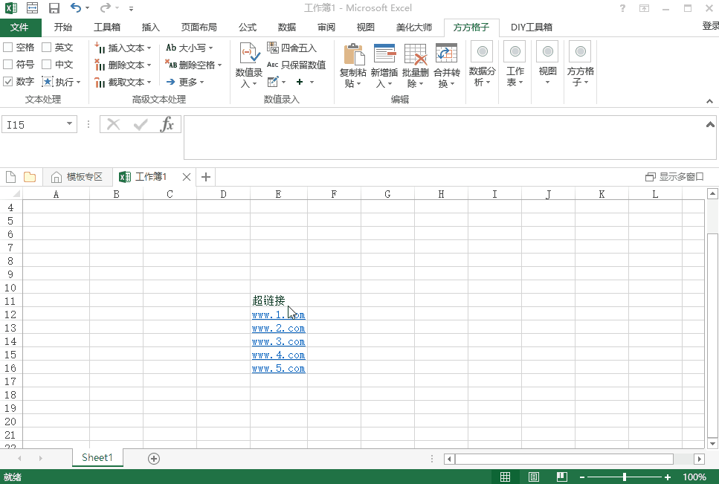Screen dimensions: 719x484
Task: Tick the 英文 checkbox
Action: [x=47, y=48]
